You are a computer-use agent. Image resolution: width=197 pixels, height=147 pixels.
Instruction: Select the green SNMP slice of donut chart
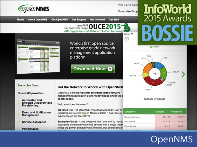[164, 73]
